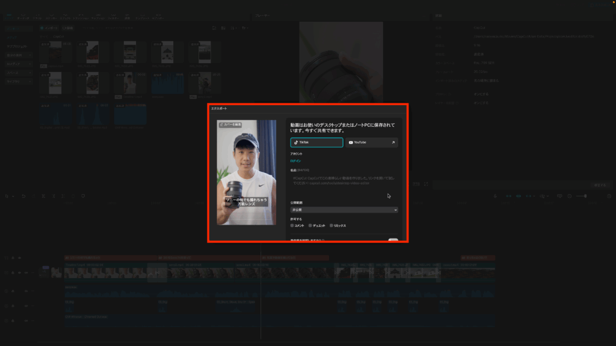Click the 修正する button in the details panel
The height and width of the screenshot is (346, 616).
tap(600, 185)
